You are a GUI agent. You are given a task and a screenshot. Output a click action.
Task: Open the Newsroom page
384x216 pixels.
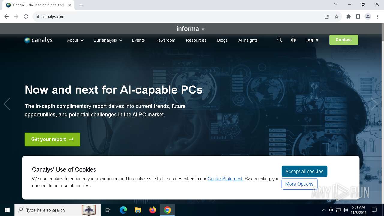tap(165, 40)
